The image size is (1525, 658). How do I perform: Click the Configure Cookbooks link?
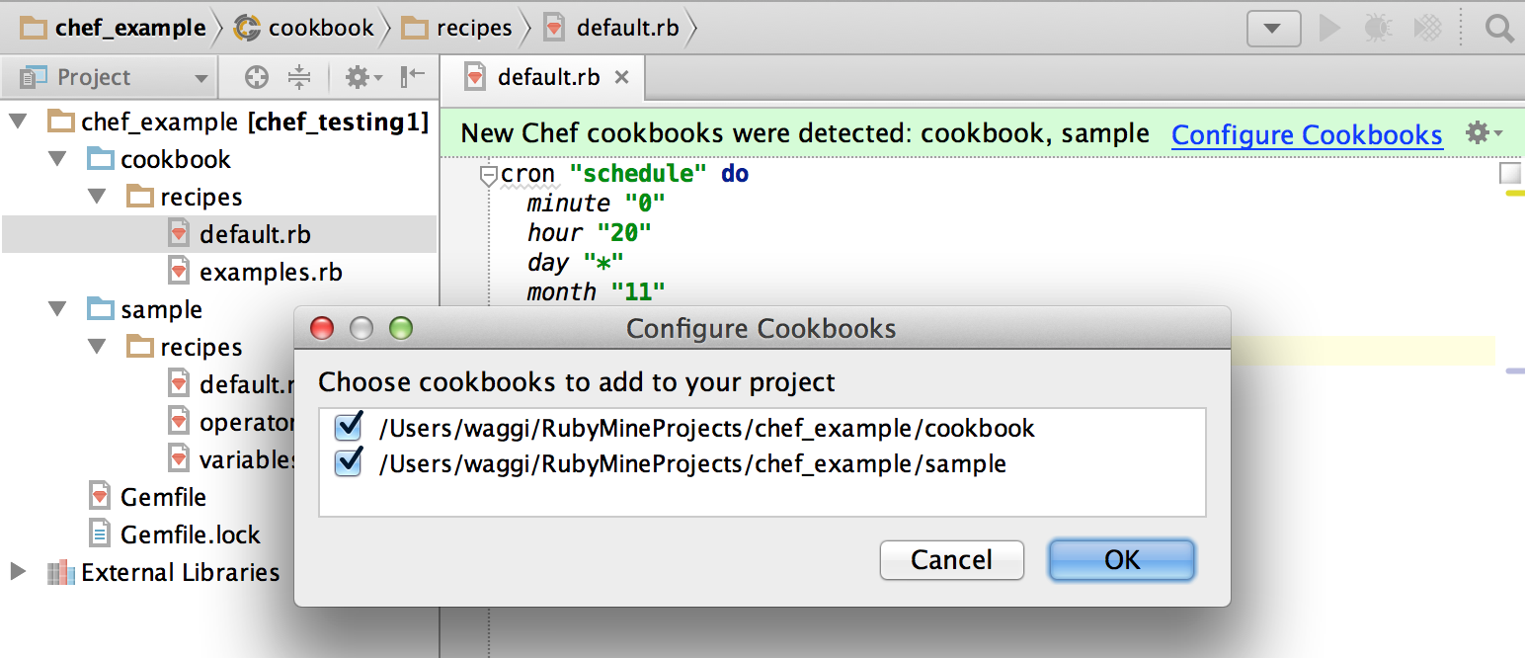(1307, 134)
